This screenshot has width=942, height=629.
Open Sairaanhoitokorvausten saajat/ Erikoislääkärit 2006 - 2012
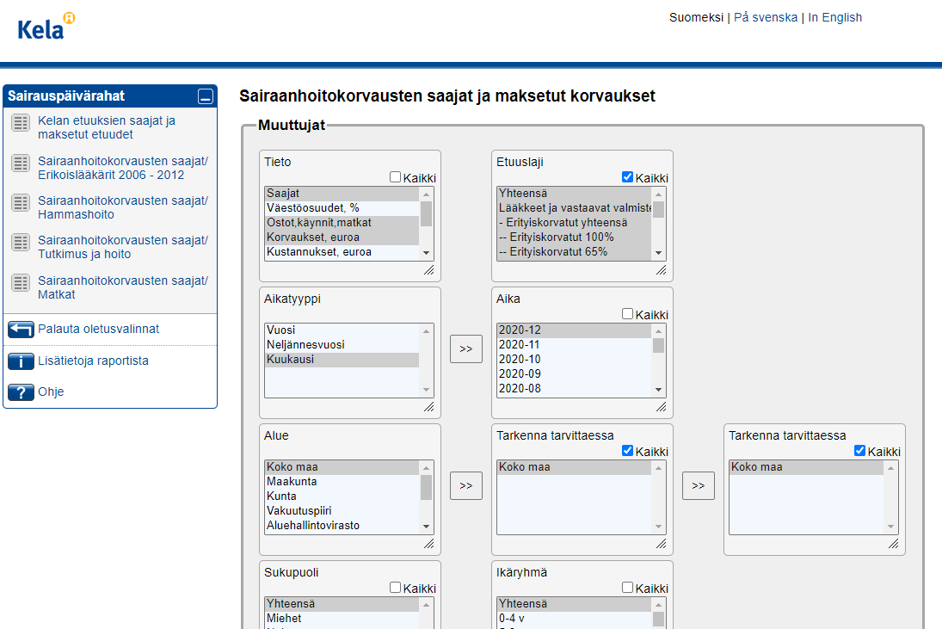pos(122,168)
